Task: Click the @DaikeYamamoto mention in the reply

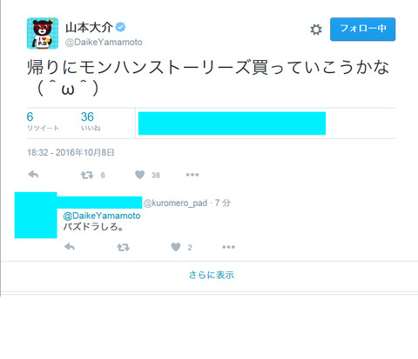Action: 102,216
